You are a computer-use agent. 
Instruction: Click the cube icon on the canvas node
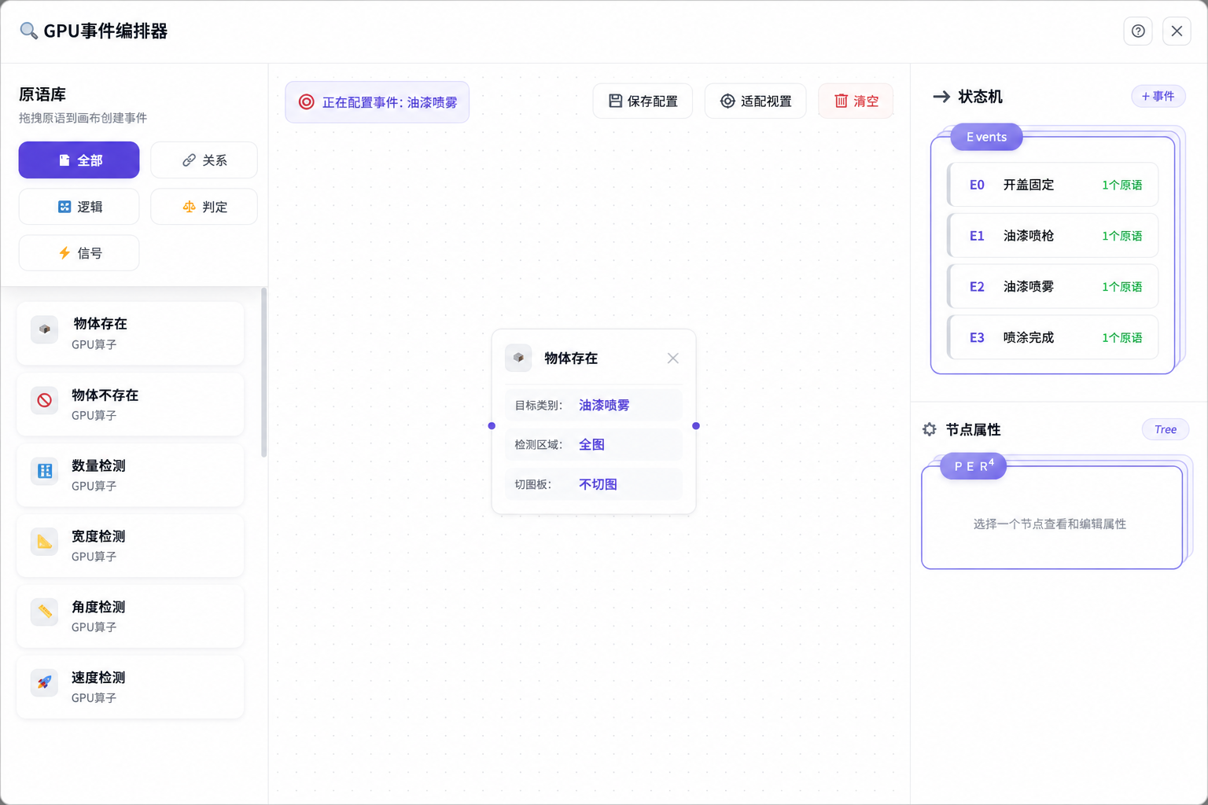tap(518, 358)
